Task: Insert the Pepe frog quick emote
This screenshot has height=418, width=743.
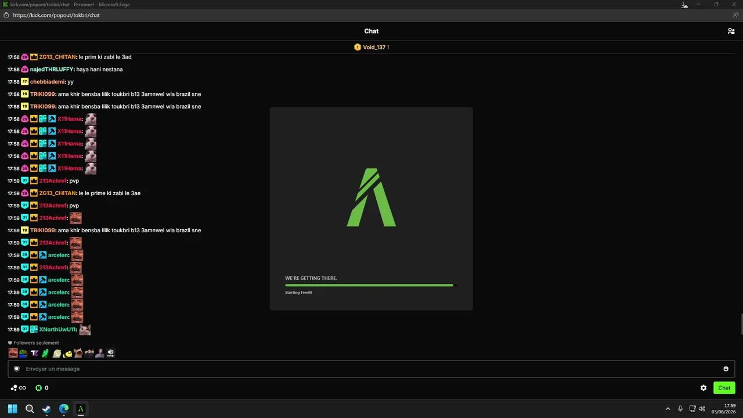Action: pyautogui.click(x=23, y=353)
